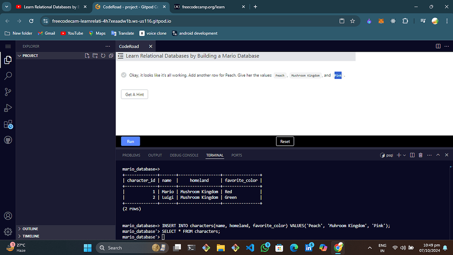453x255 pixels.
Task: Click the Run button
Action: pos(130,141)
